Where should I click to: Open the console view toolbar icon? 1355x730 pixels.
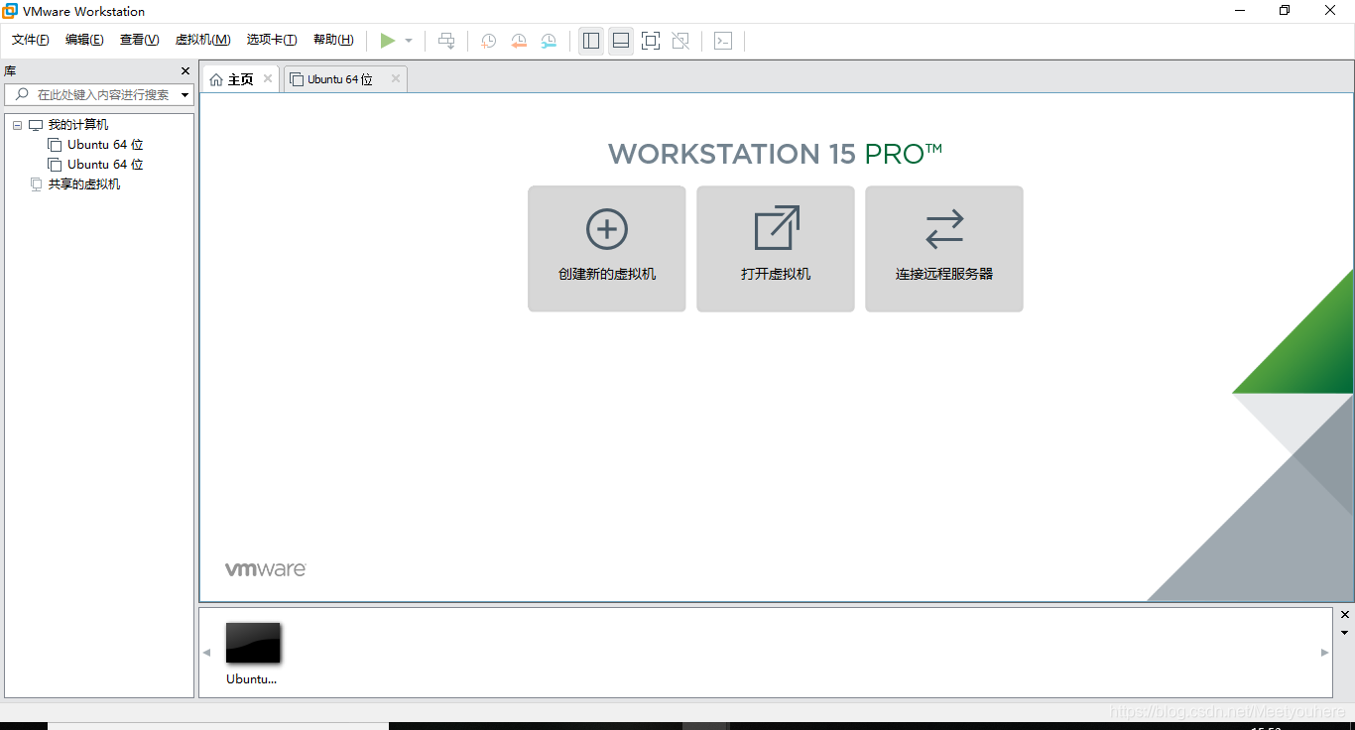pyautogui.click(x=723, y=41)
